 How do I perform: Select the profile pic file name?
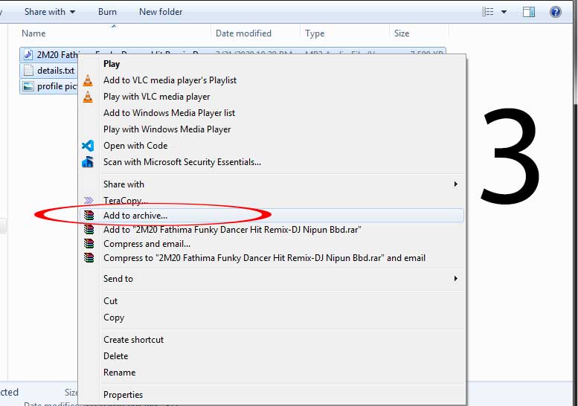57,86
